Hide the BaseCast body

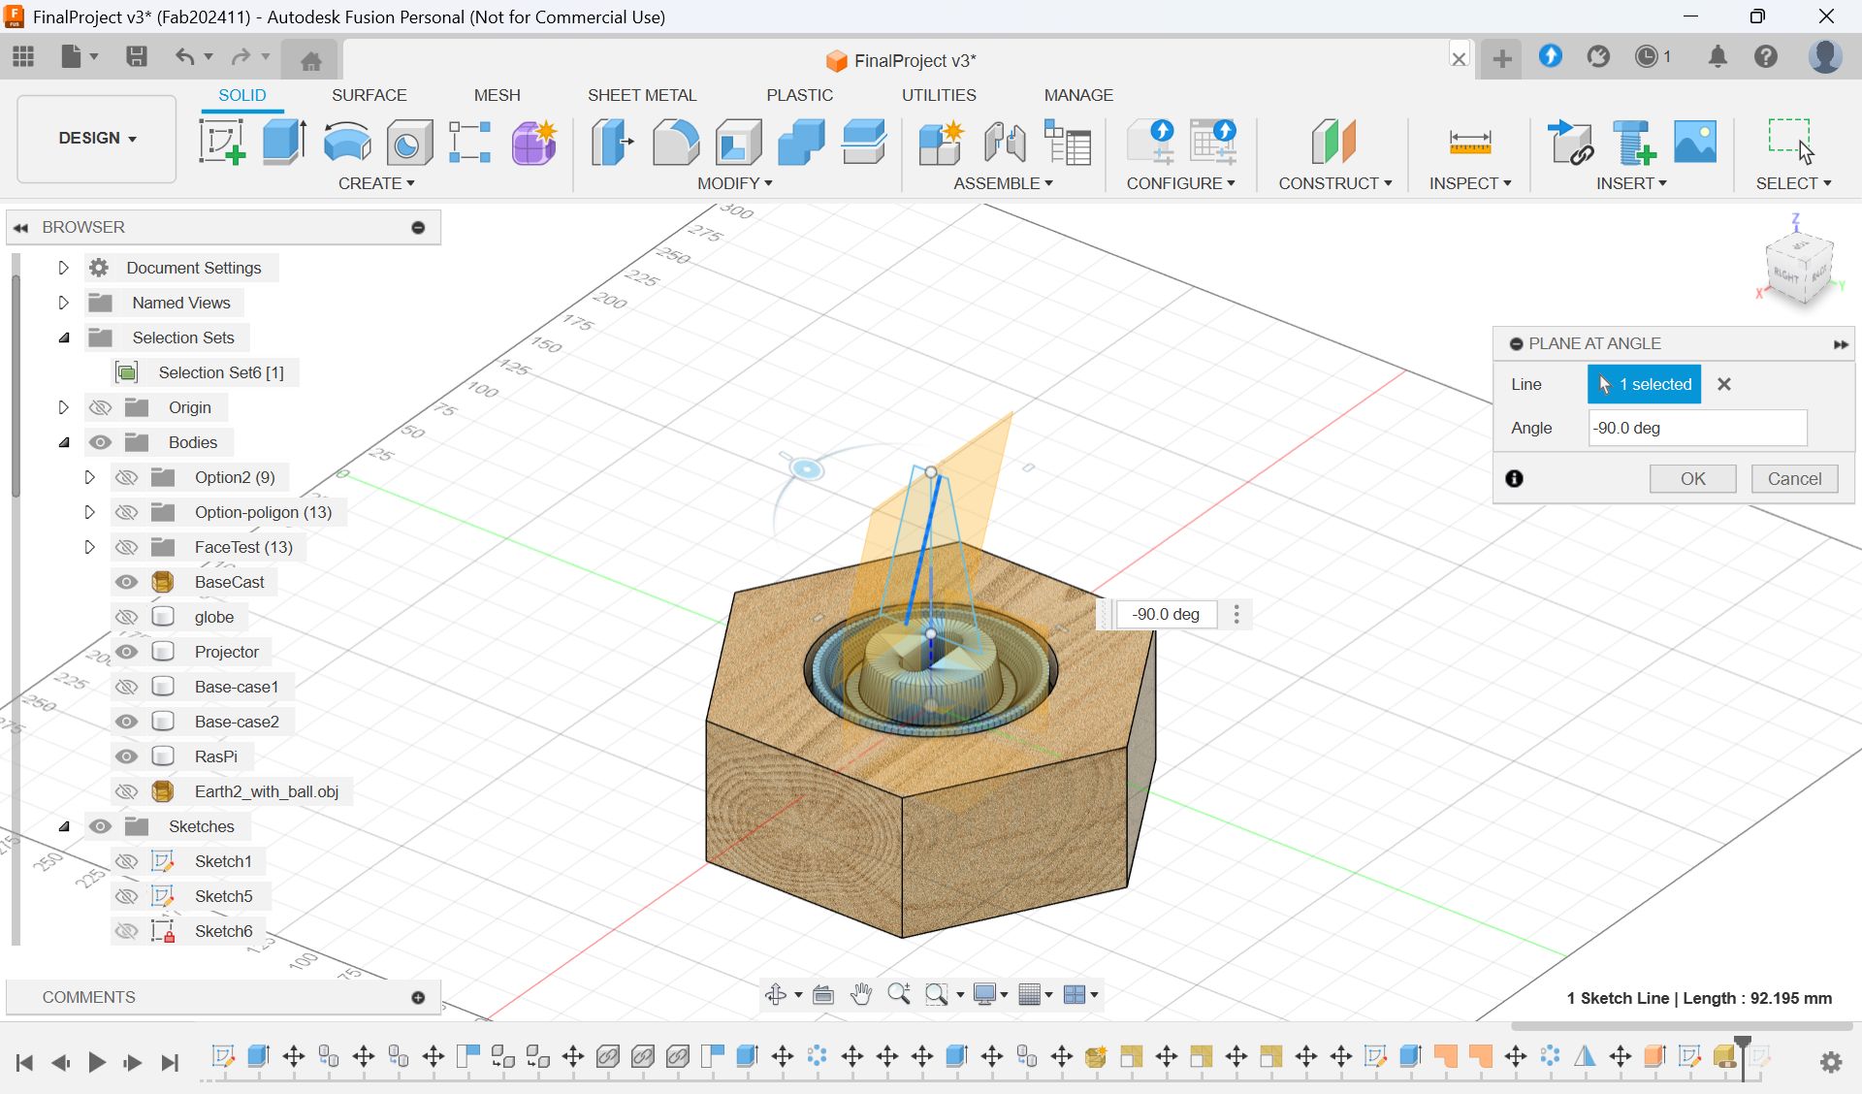[x=126, y=582]
